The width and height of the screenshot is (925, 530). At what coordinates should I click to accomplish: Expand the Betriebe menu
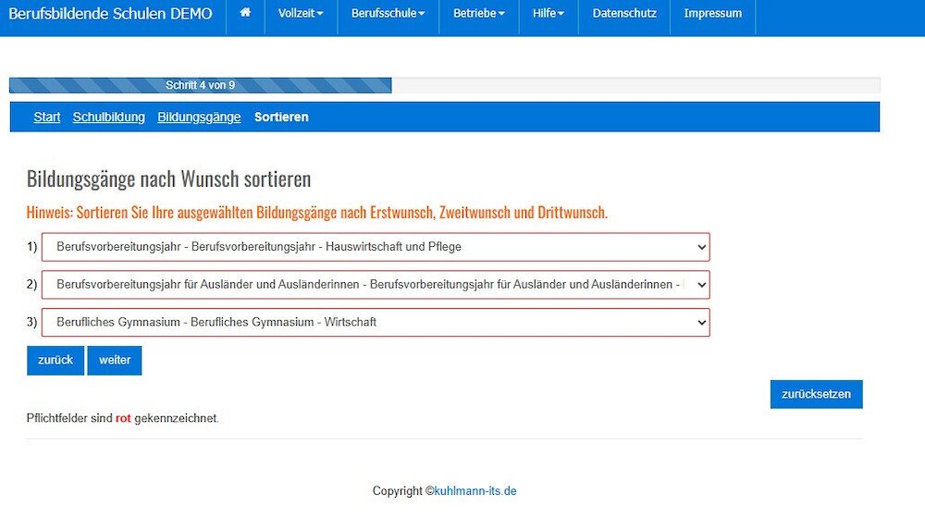click(478, 14)
